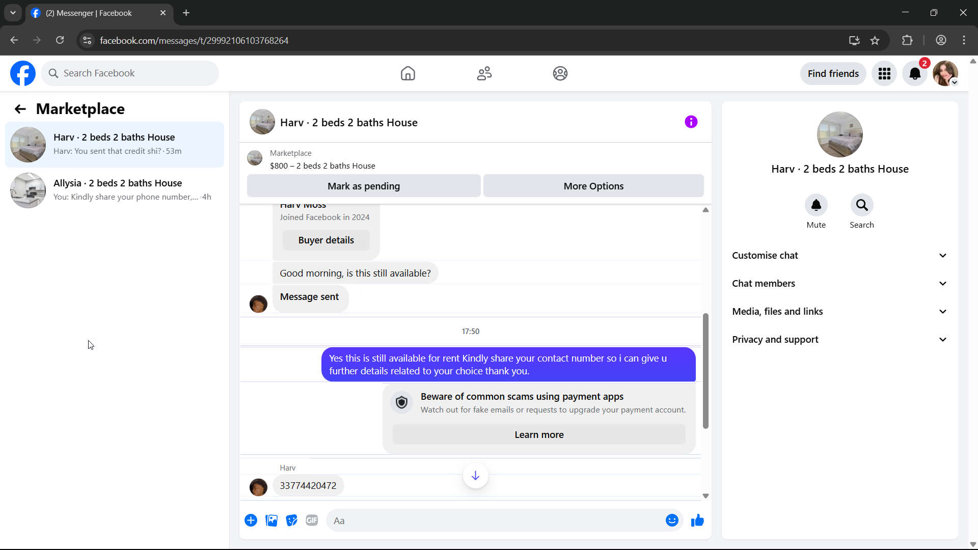Screen dimensions: 978x550
Task: View Buyer details
Action: pyautogui.click(x=326, y=240)
